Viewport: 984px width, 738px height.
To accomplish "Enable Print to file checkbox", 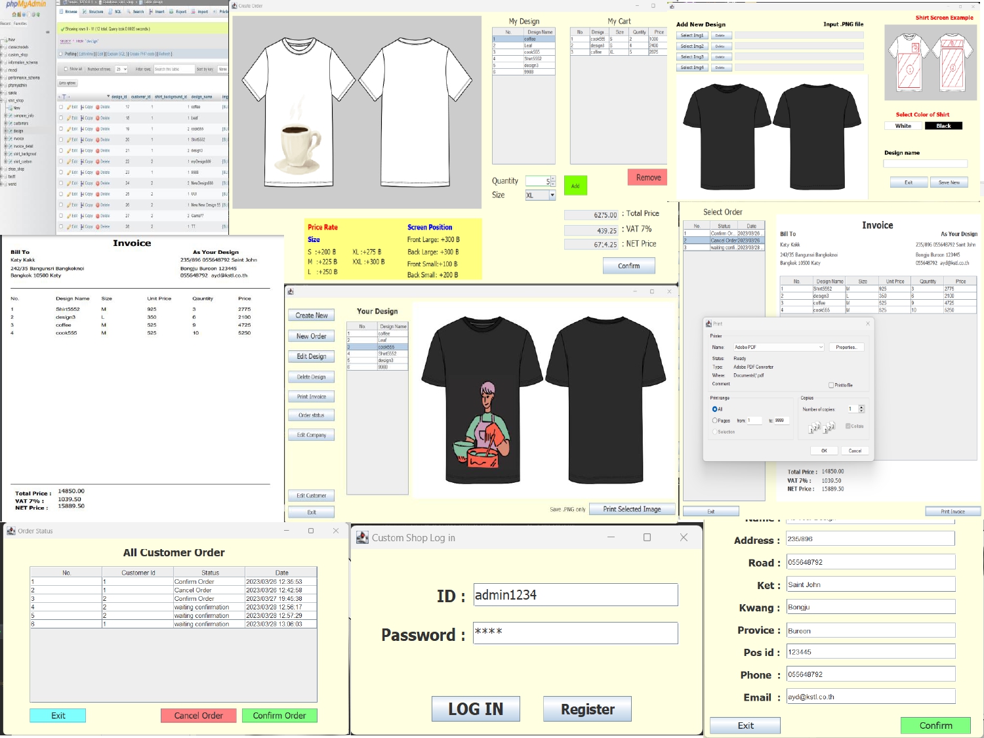I will 831,385.
